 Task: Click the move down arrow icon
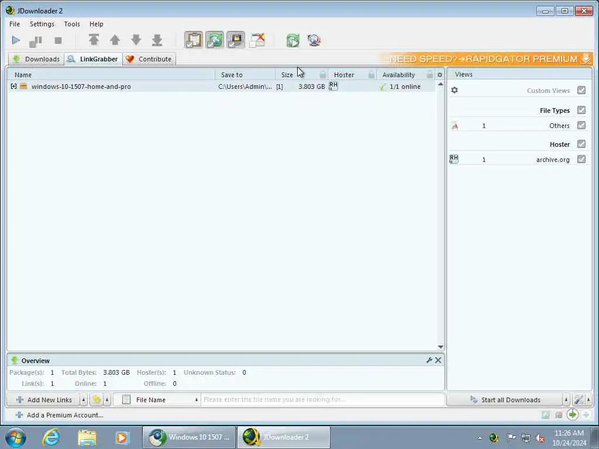136,40
